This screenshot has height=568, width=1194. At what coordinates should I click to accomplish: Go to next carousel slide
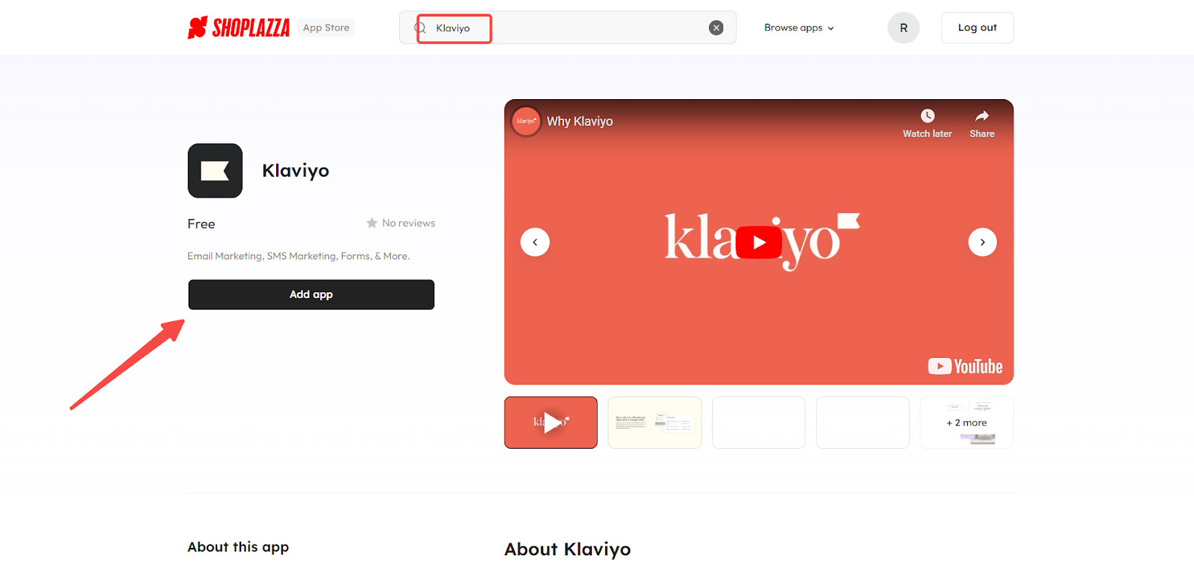pyautogui.click(x=982, y=242)
